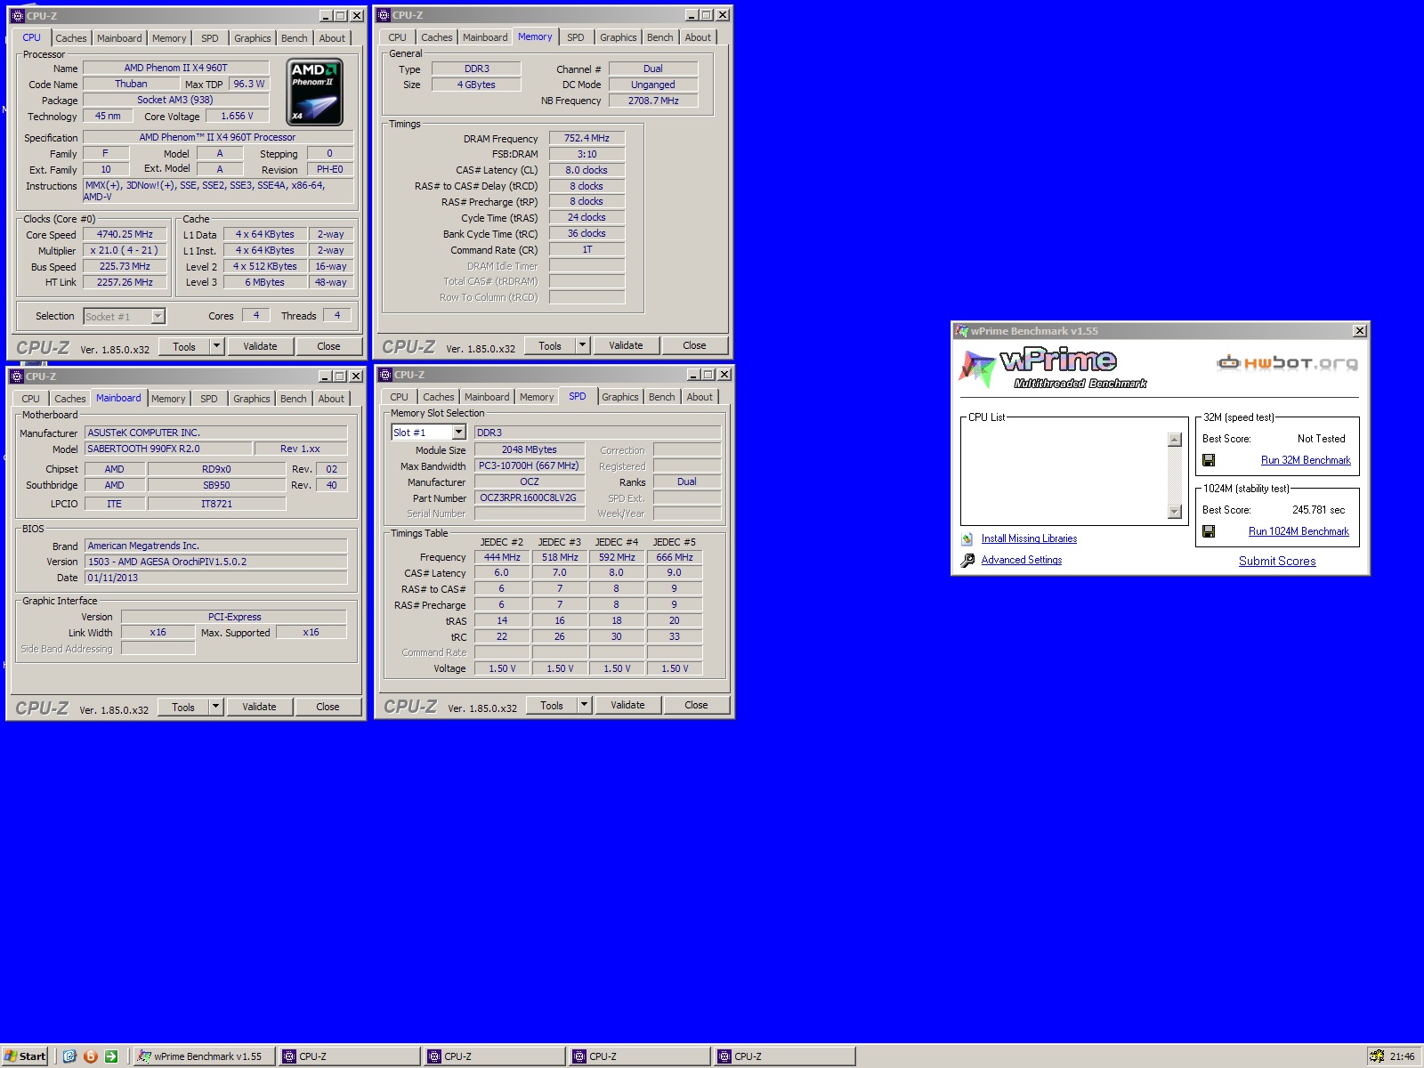Click the CPU-Z title bar icon in CPU window
Image resolution: width=1424 pixels, height=1068 pixels.
(17, 16)
